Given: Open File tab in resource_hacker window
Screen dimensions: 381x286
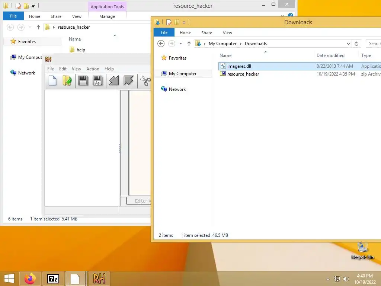Looking at the screenshot, I should [x=13, y=16].
